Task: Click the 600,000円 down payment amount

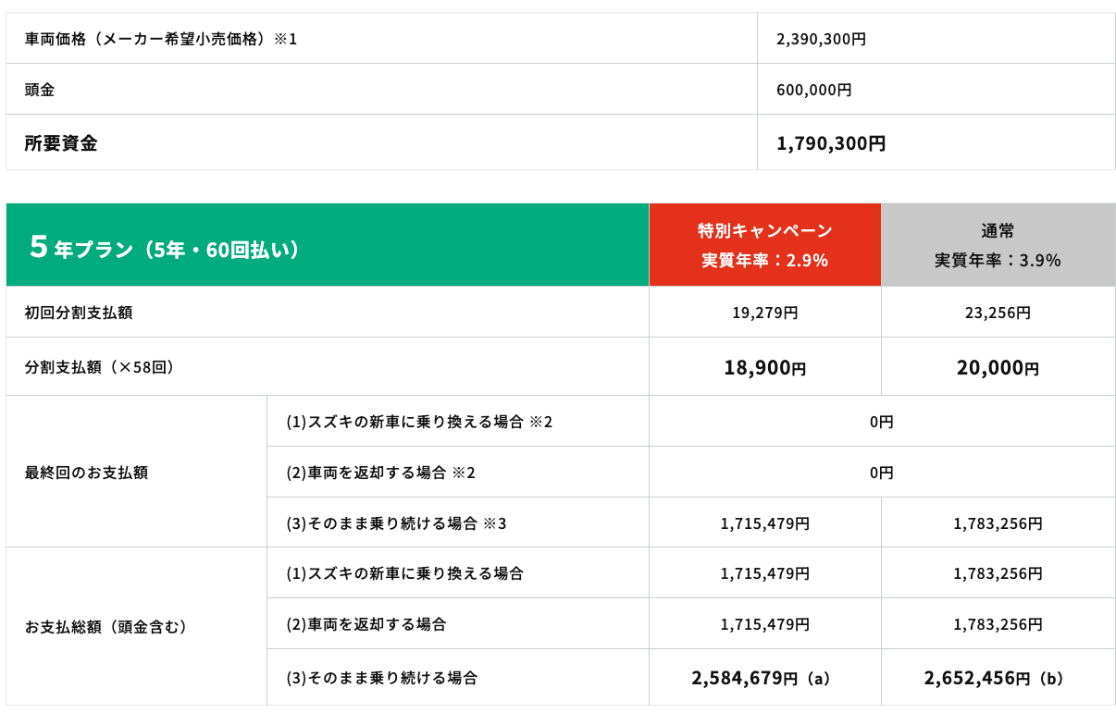Action: [813, 90]
